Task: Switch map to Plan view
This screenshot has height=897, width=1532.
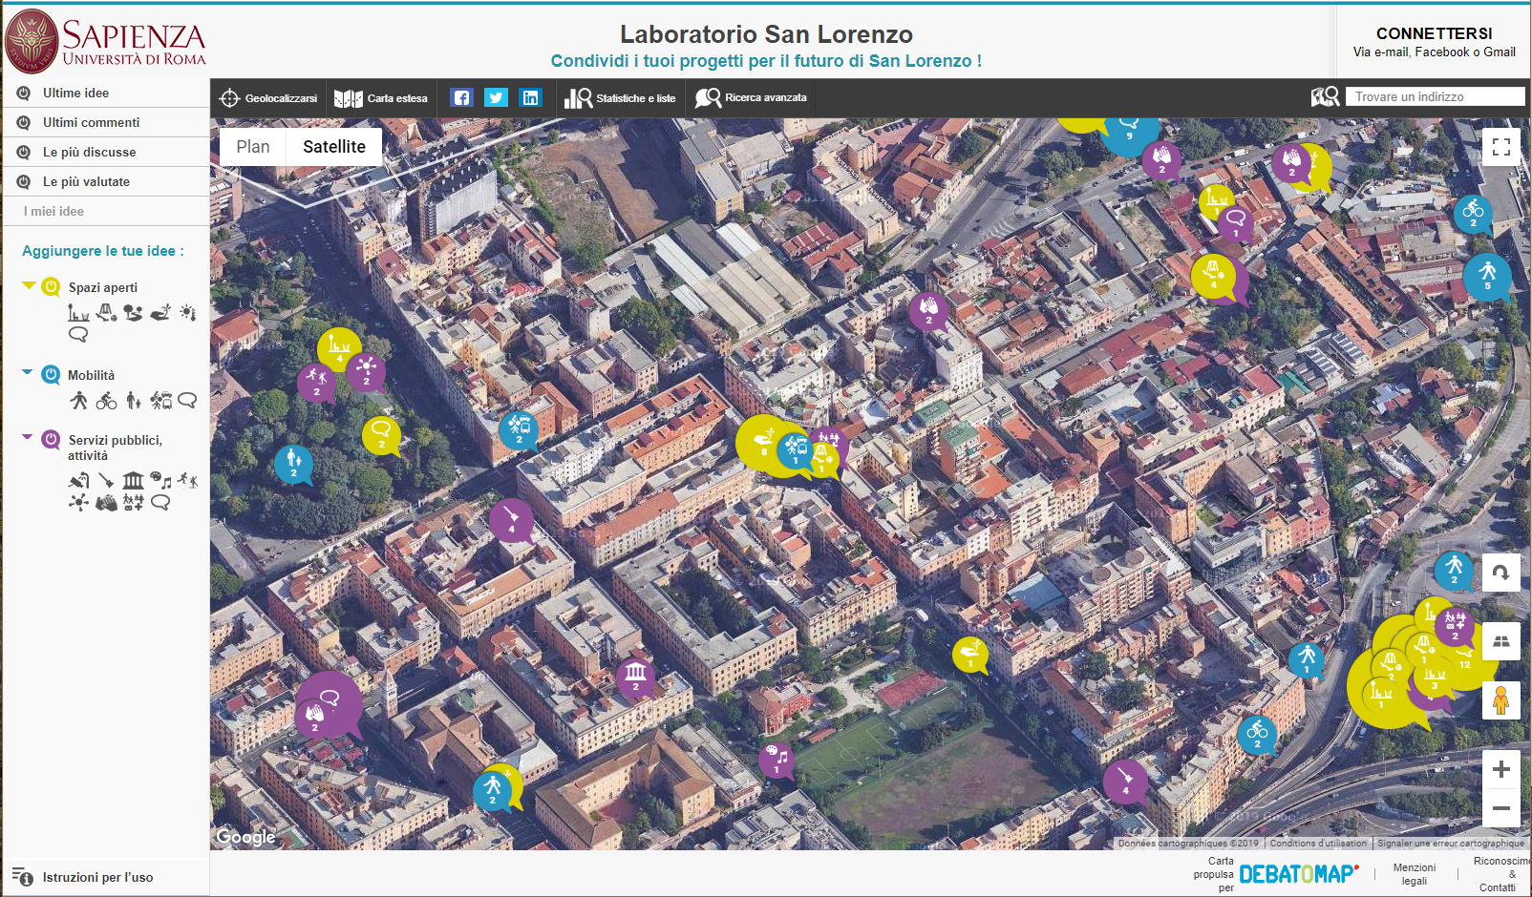Action: 253,147
